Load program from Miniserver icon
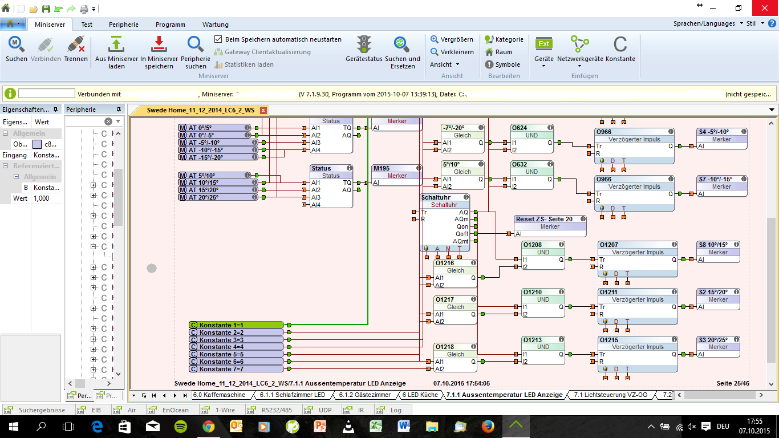 point(116,45)
